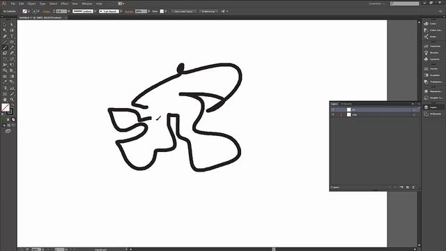The height and width of the screenshot is (251, 446).
Task: Set paint mode to solid Color
Action: click(x=3, y=120)
